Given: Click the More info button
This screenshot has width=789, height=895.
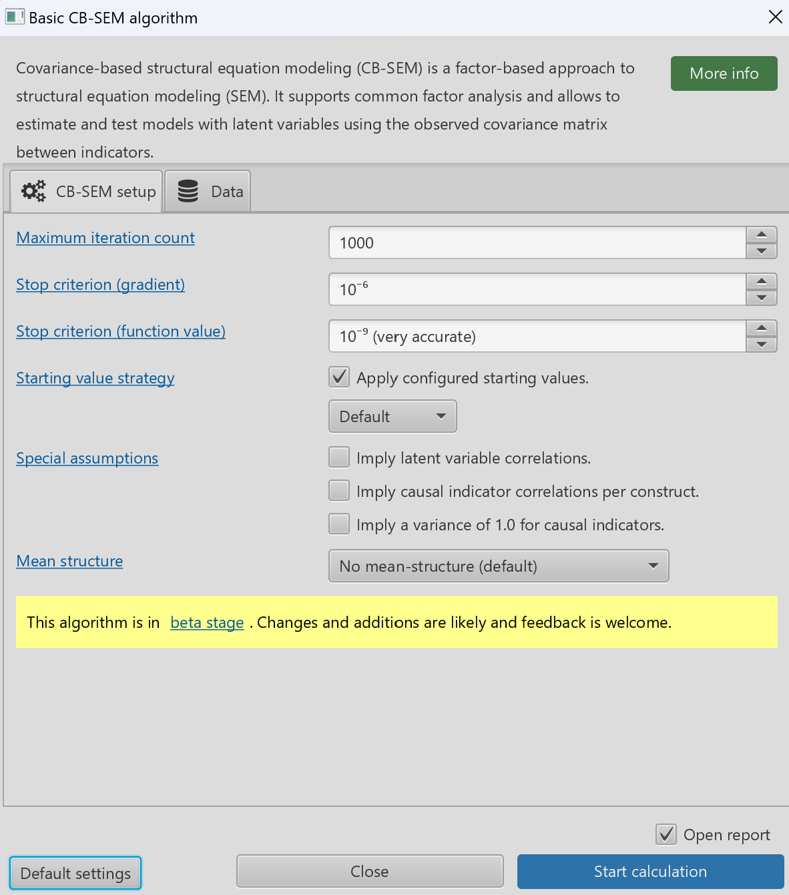Looking at the screenshot, I should click(724, 73).
